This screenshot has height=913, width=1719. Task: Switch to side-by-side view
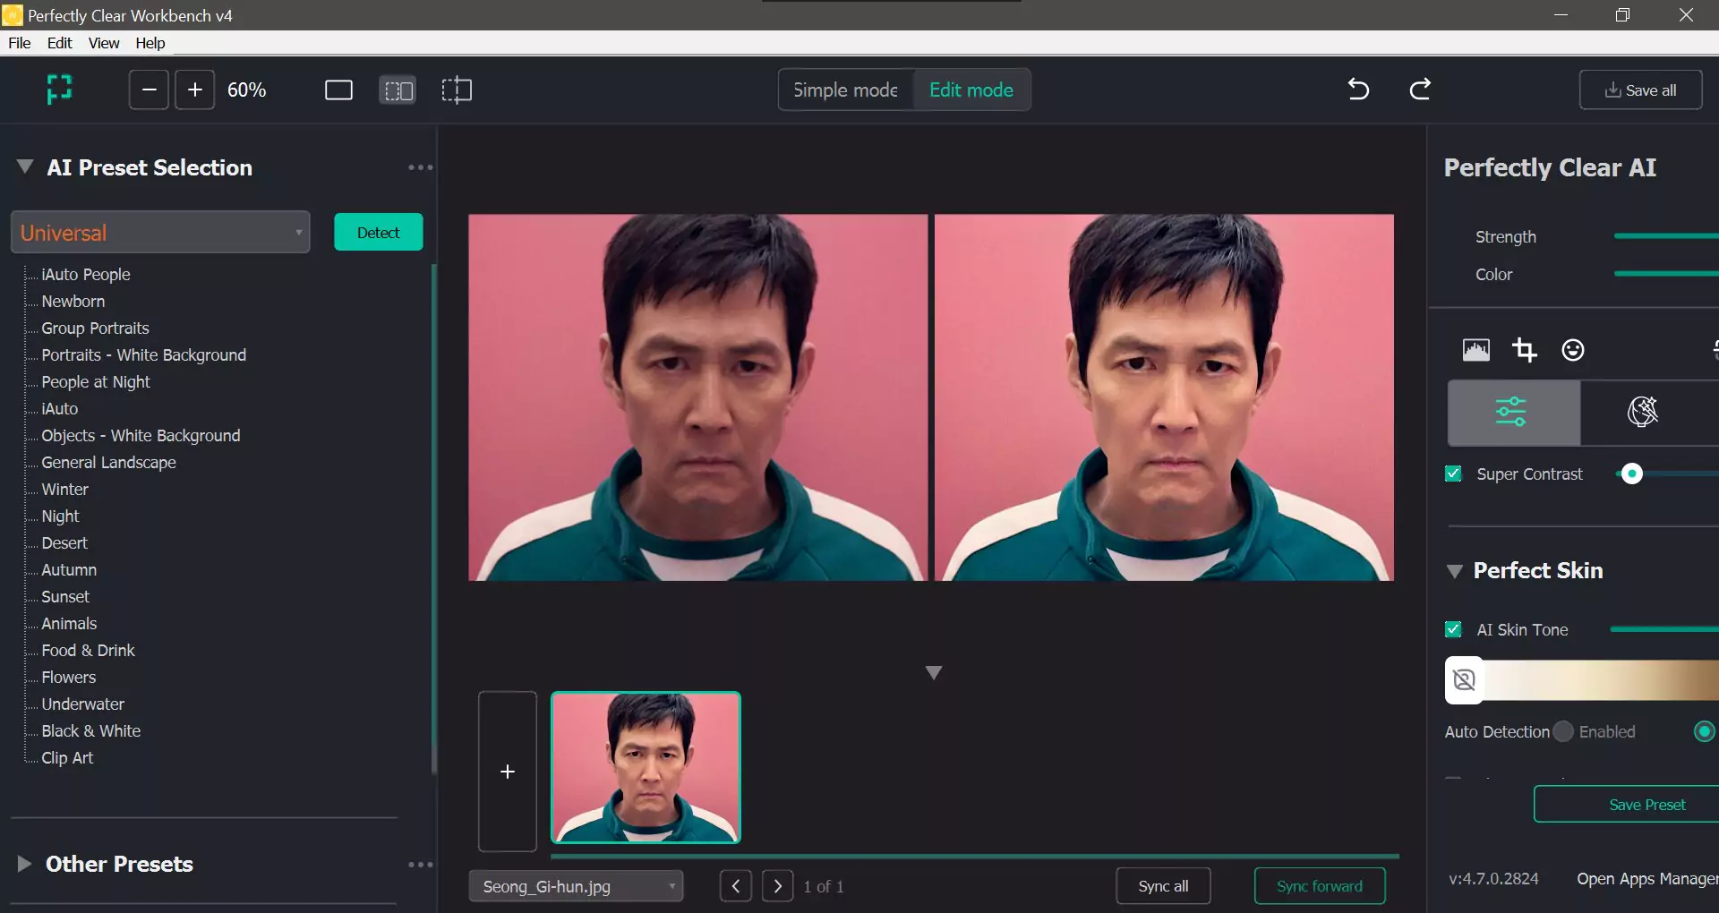[x=398, y=90]
